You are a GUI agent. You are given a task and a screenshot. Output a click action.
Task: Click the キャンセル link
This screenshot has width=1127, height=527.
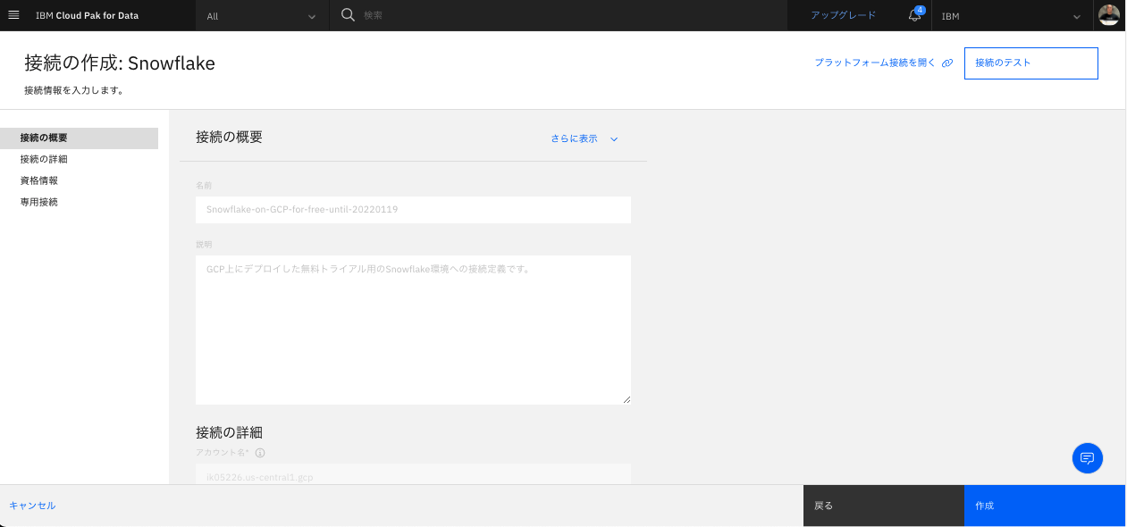coord(32,506)
